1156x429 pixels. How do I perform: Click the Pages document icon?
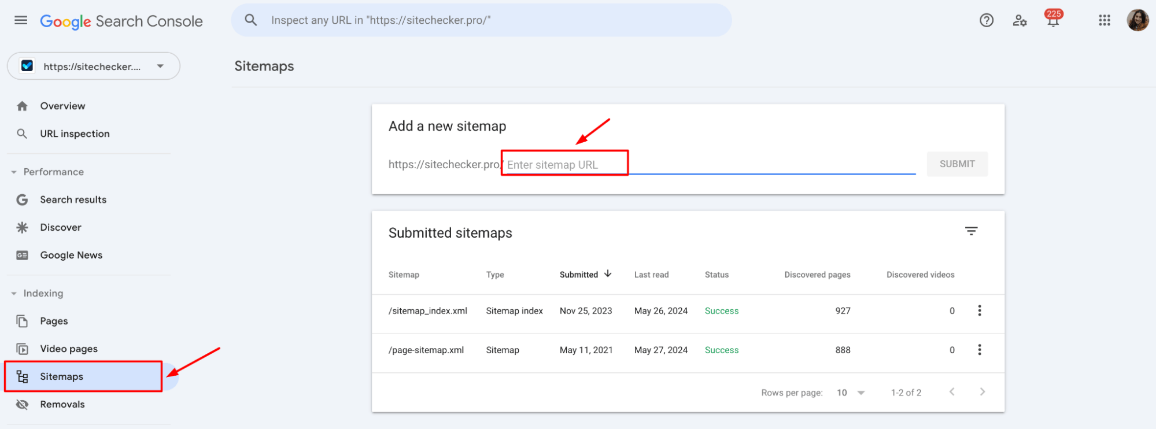22,321
